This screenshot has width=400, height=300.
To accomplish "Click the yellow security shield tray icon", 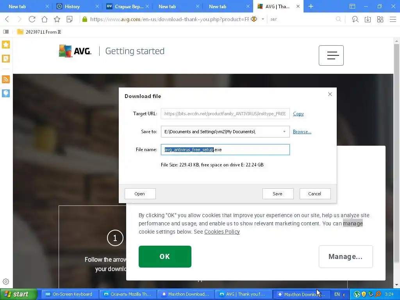I will tap(364, 294).
